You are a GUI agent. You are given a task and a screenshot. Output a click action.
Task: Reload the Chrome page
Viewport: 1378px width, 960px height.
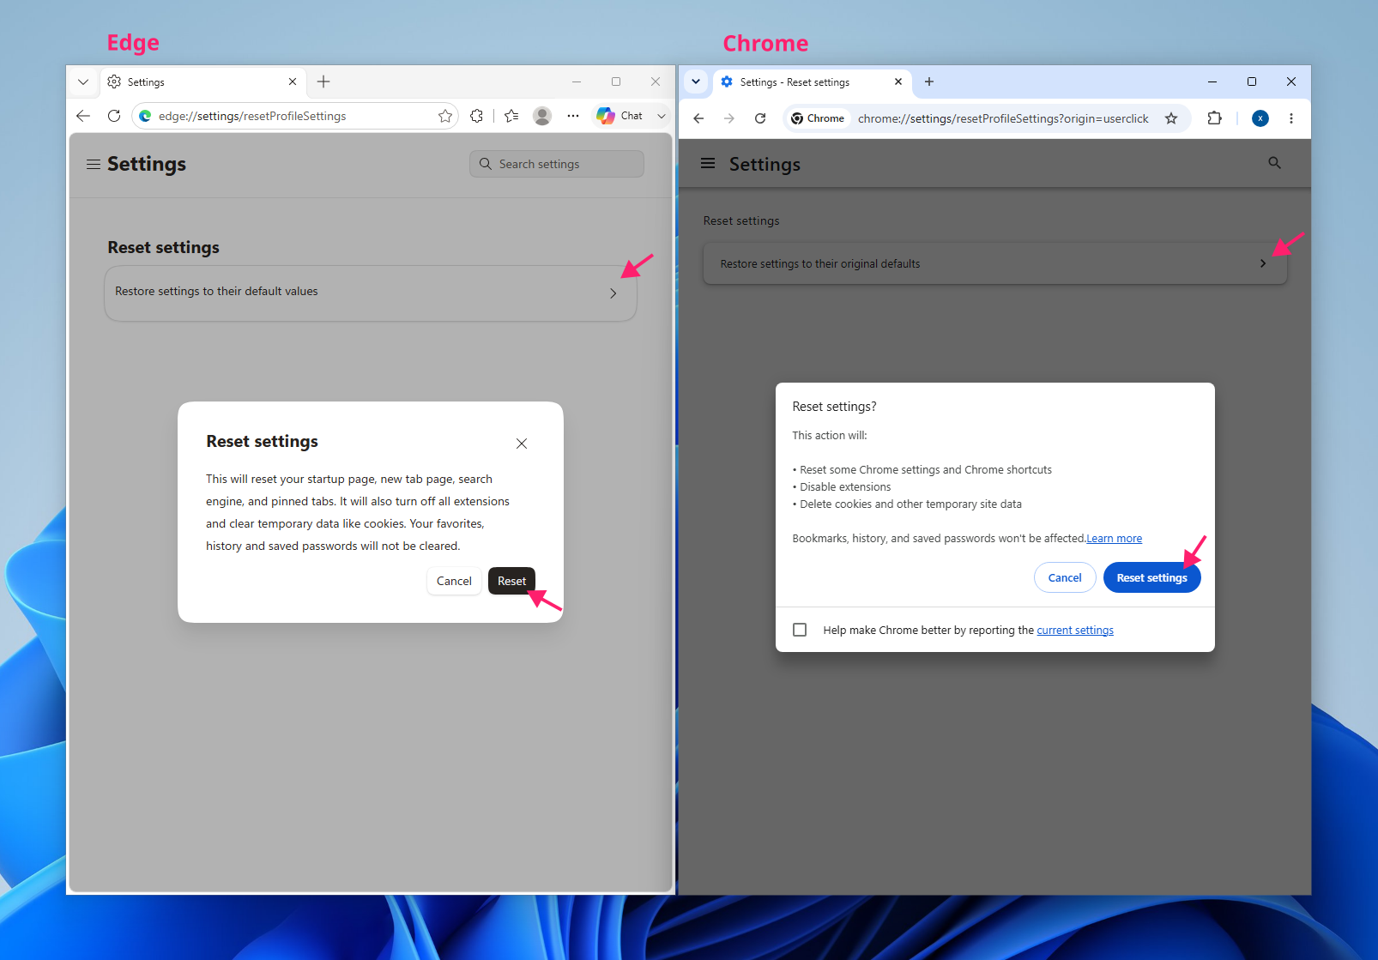coord(760,118)
